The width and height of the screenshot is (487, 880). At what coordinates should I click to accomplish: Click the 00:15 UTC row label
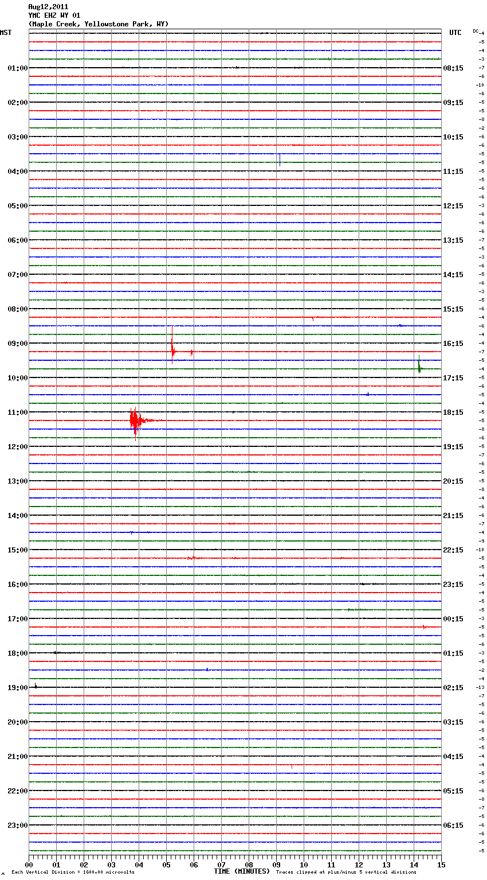click(453, 619)
